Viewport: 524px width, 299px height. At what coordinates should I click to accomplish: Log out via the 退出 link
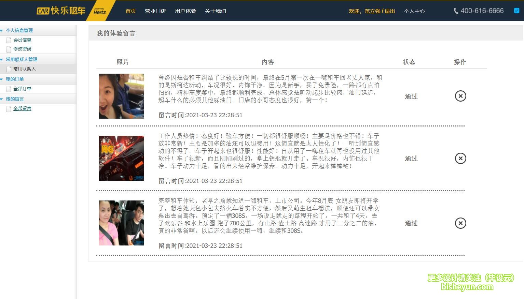pyautogui.click(x=389, y=11)
